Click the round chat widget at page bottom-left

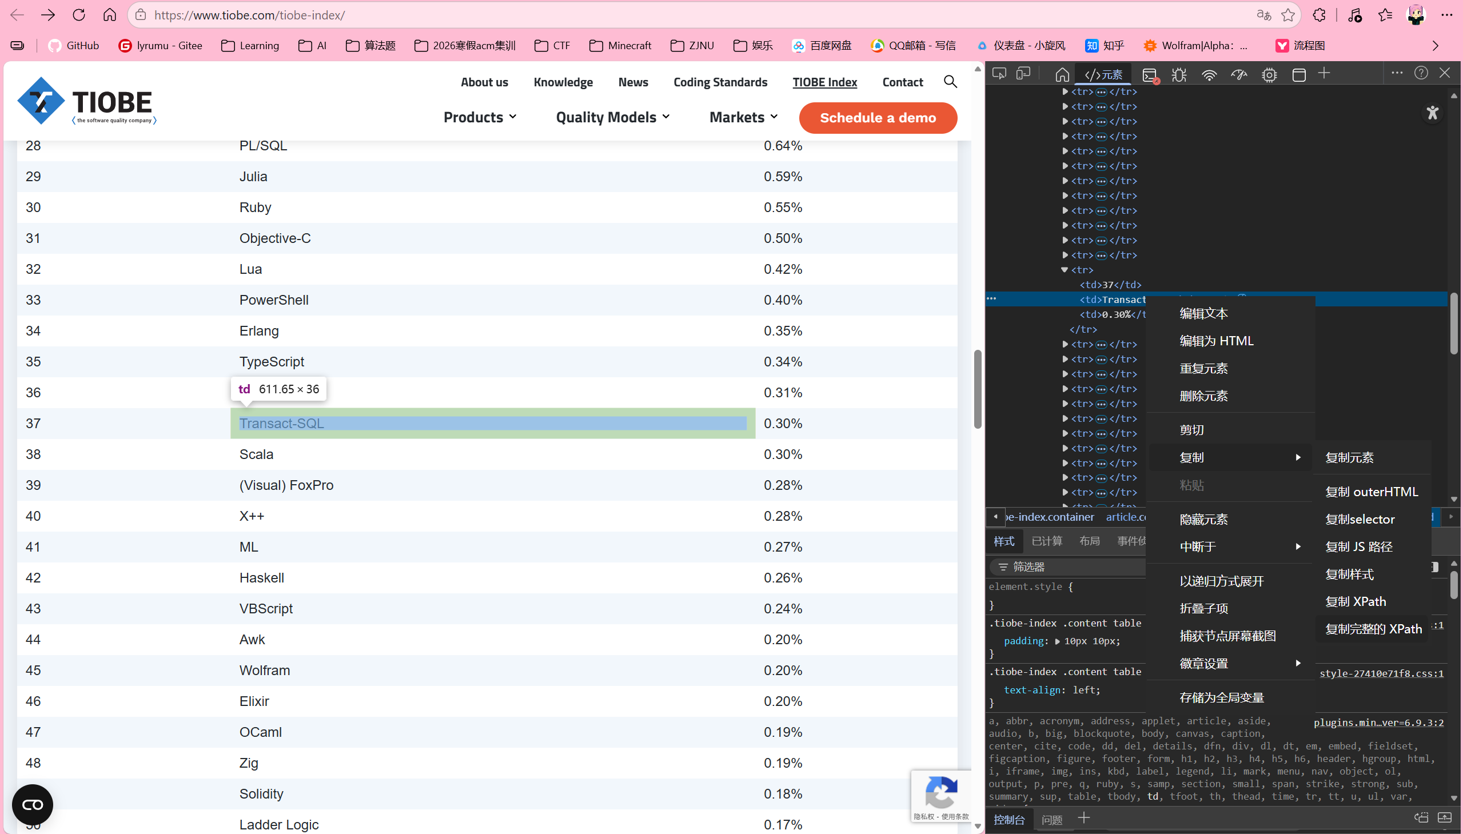[x=33, y=805]
